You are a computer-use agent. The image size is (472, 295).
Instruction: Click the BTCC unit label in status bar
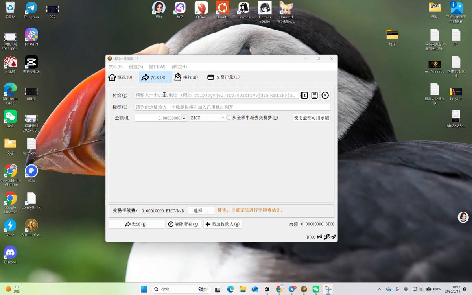pyautogui.click(x=311, y=237)
